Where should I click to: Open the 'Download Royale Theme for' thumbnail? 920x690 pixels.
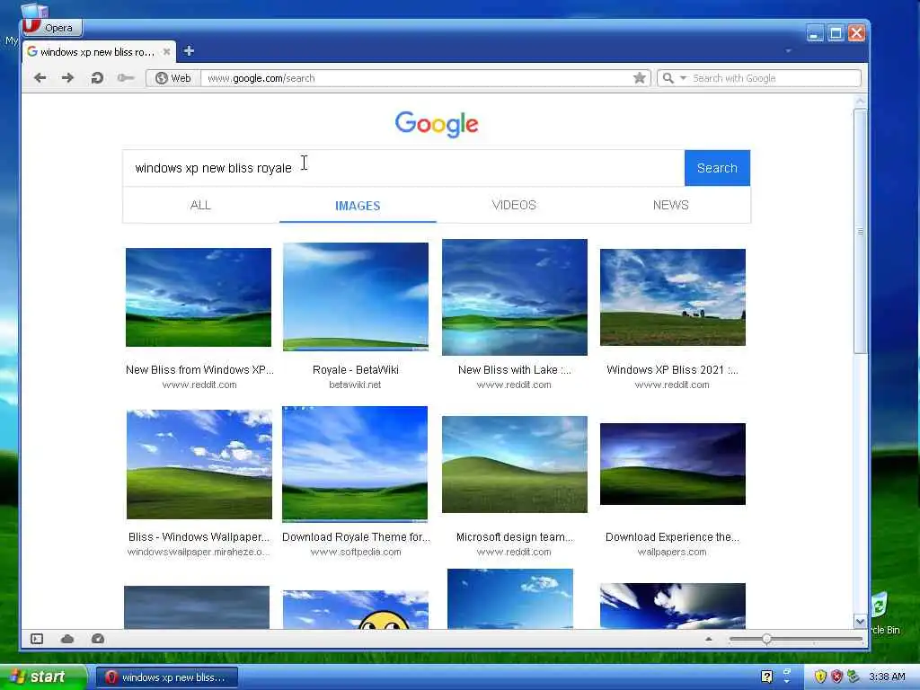coord(355,464)
